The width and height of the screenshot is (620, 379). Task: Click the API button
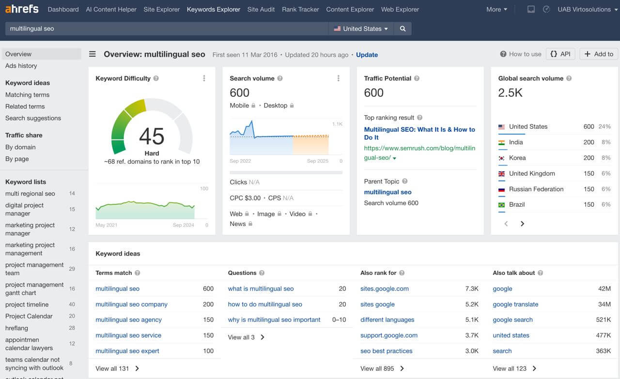tap(560, 54)
